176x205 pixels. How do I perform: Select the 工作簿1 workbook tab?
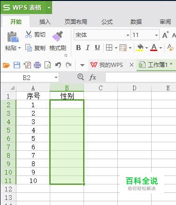[x=156, y=65]
